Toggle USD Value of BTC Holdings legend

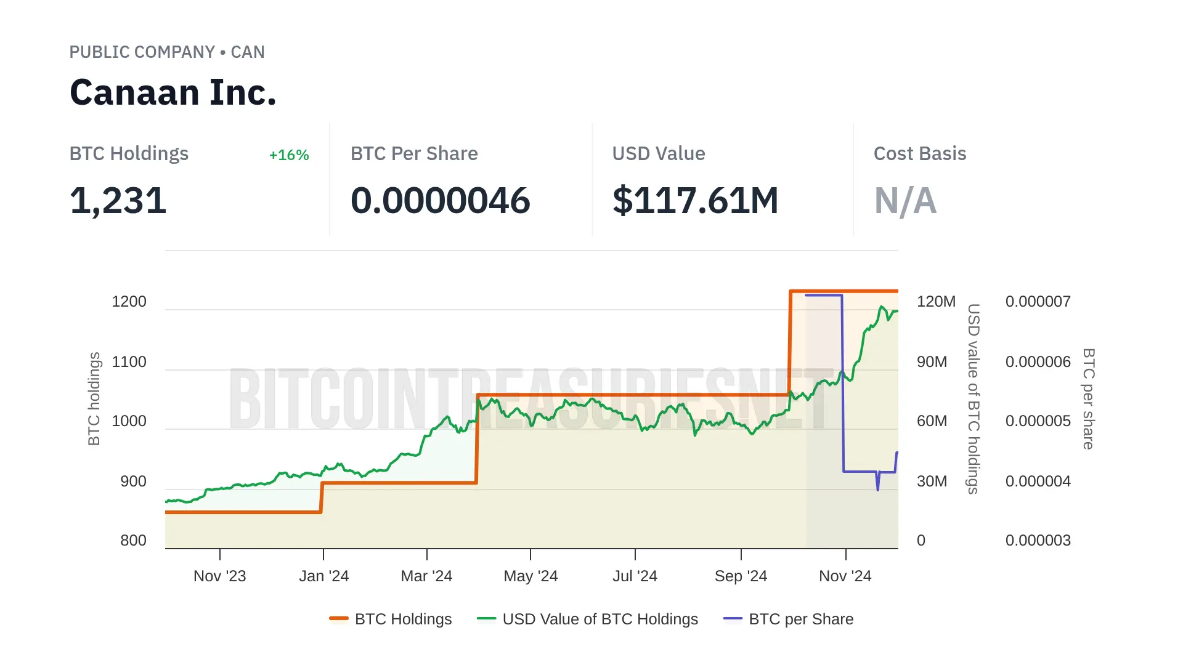[x=600, y=619]
